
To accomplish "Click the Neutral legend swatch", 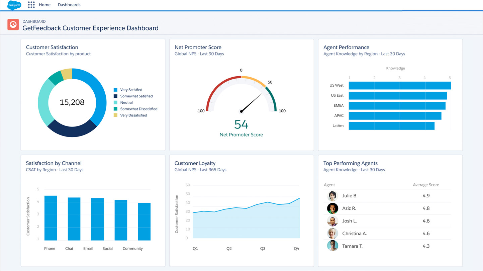I will [115, 102].
